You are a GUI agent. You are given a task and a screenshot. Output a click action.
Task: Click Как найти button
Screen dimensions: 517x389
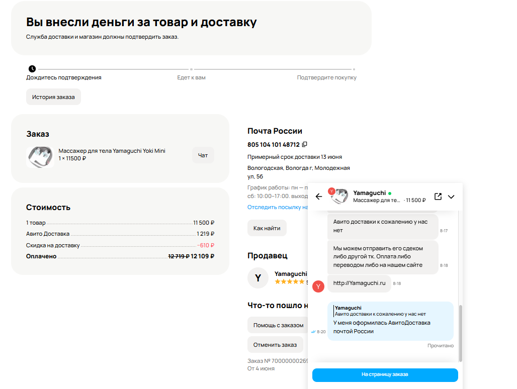click(x=267, y=228)
